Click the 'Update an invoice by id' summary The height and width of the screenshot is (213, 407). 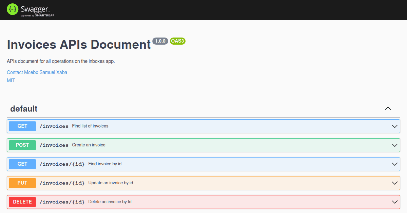pos(111,183)
